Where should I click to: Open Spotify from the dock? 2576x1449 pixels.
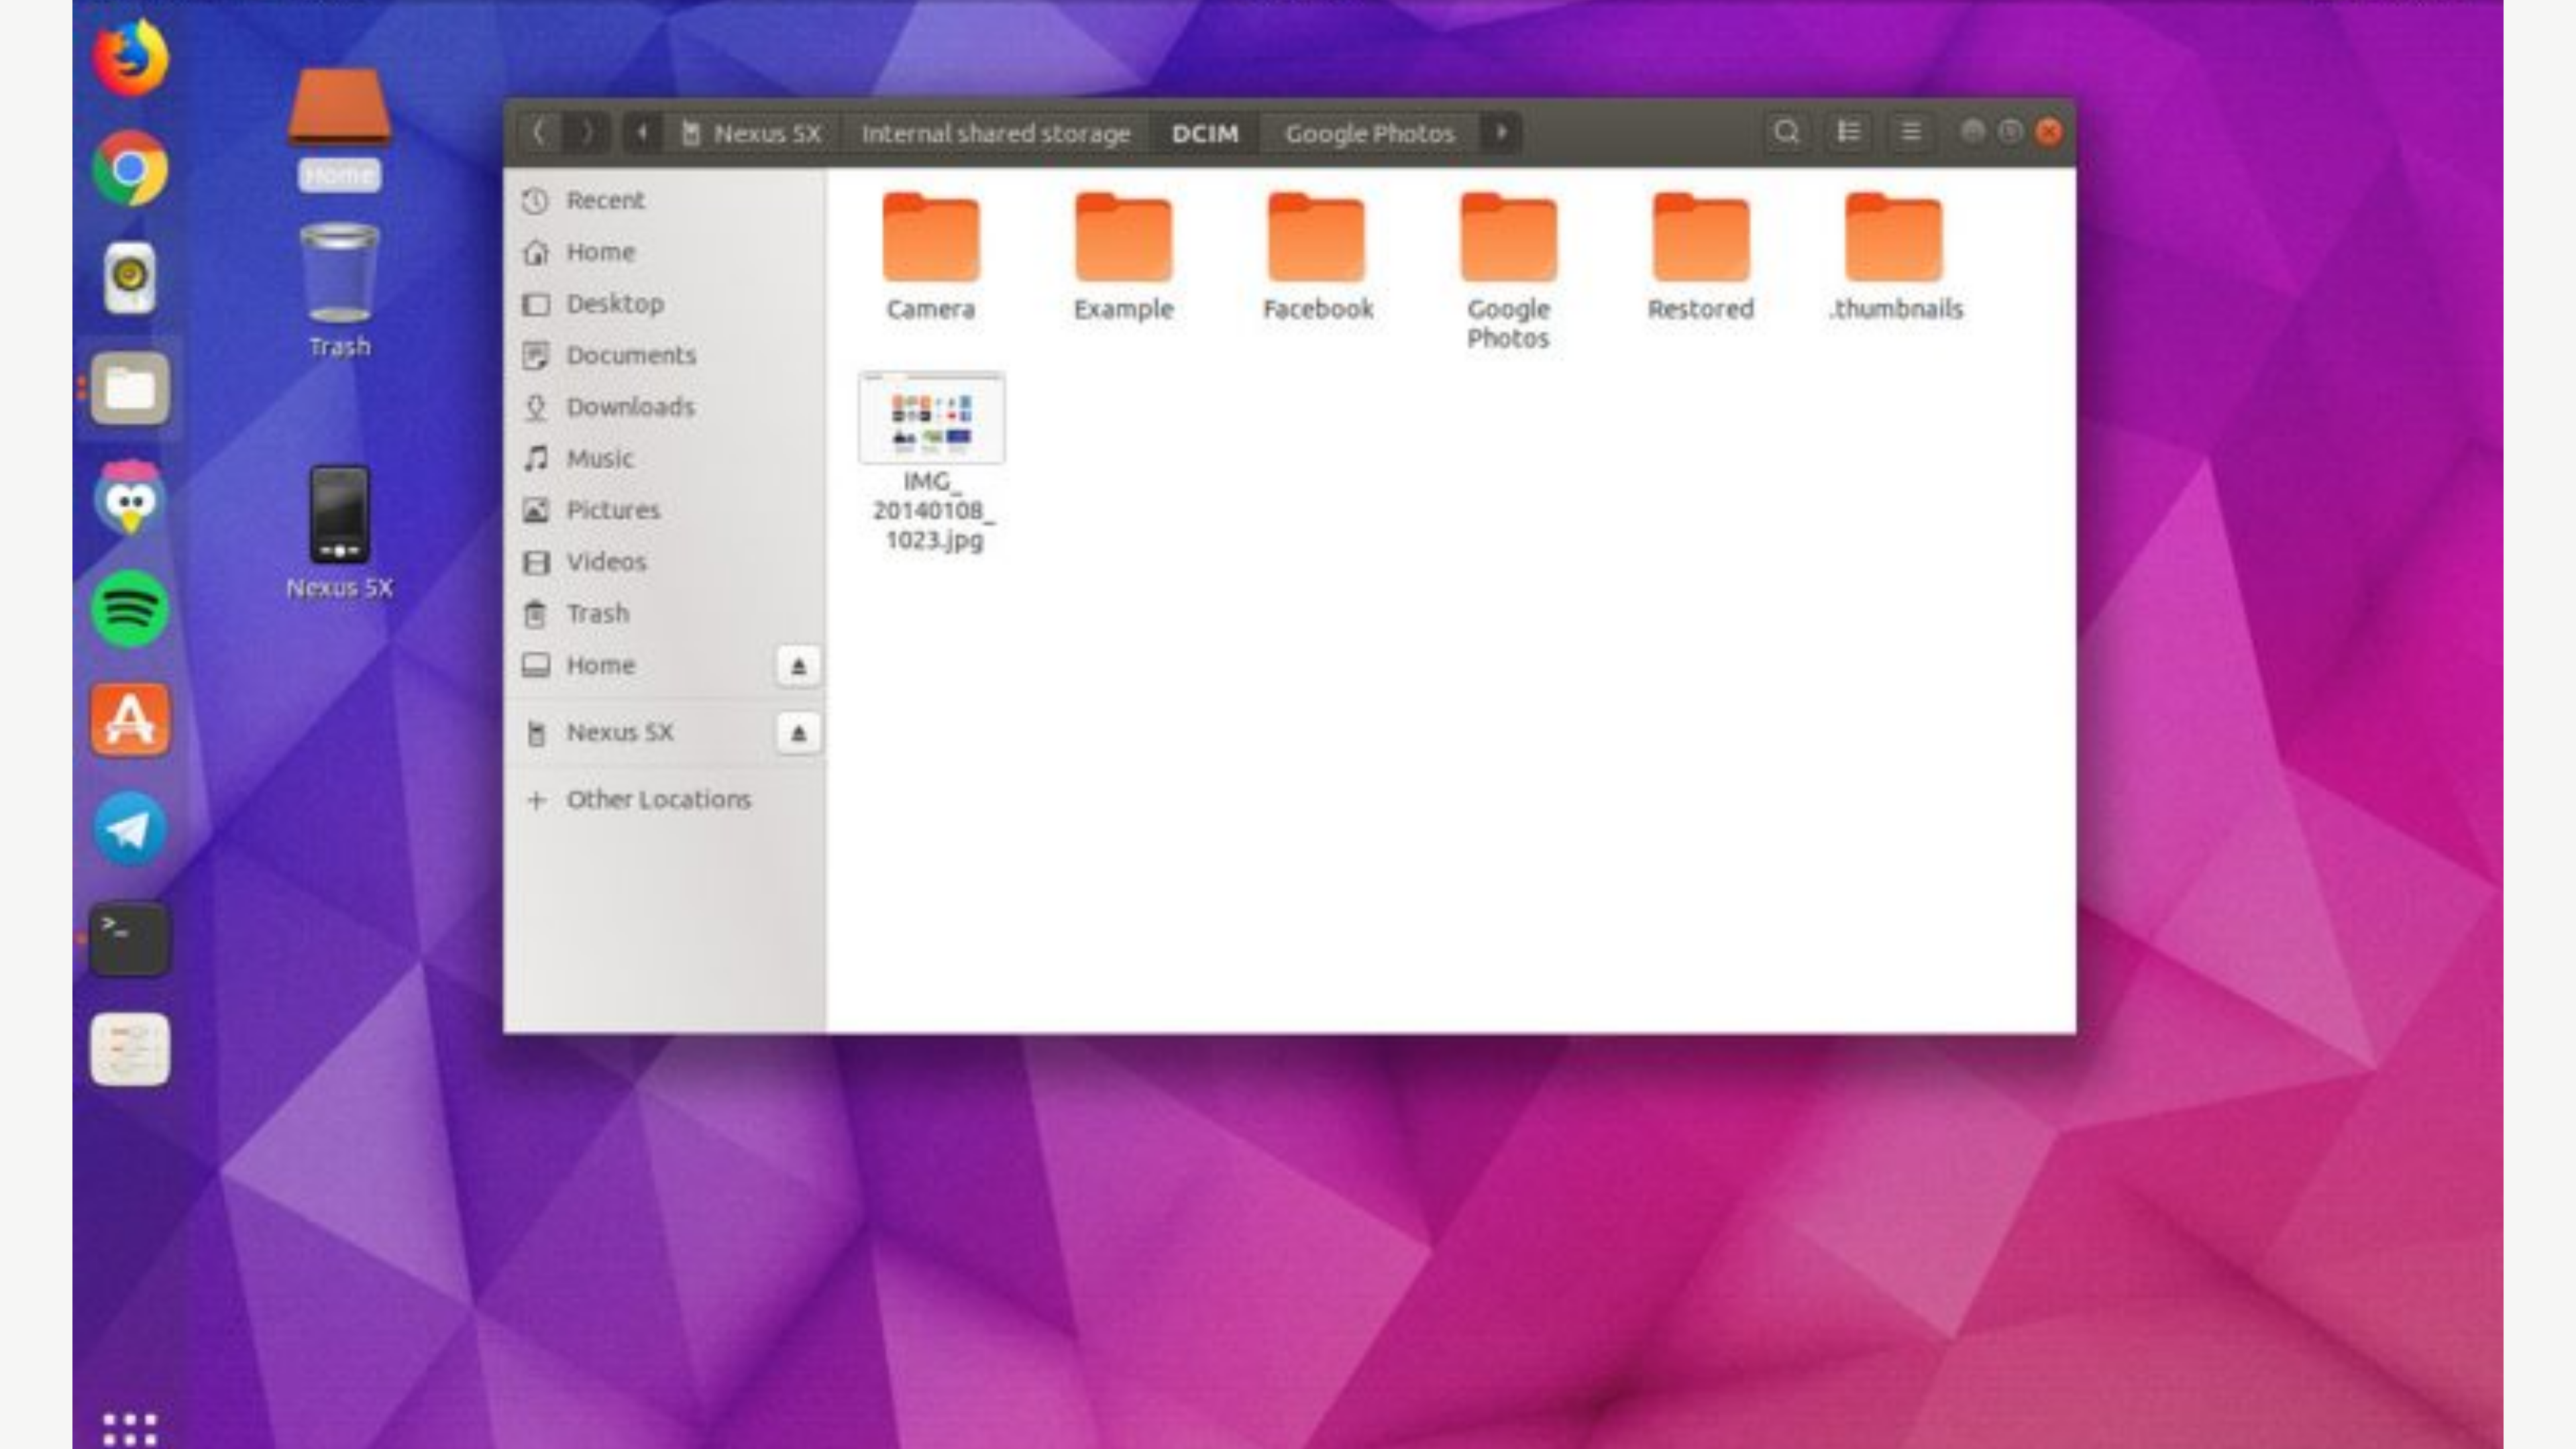(130, 608)
